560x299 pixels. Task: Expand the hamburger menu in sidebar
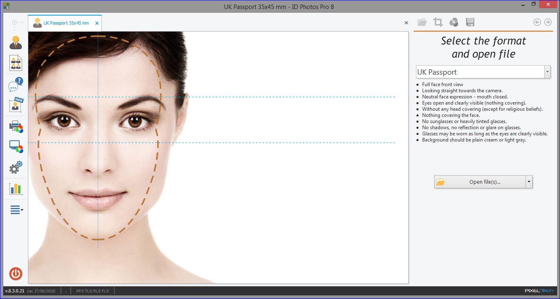[x=16, y=210]
